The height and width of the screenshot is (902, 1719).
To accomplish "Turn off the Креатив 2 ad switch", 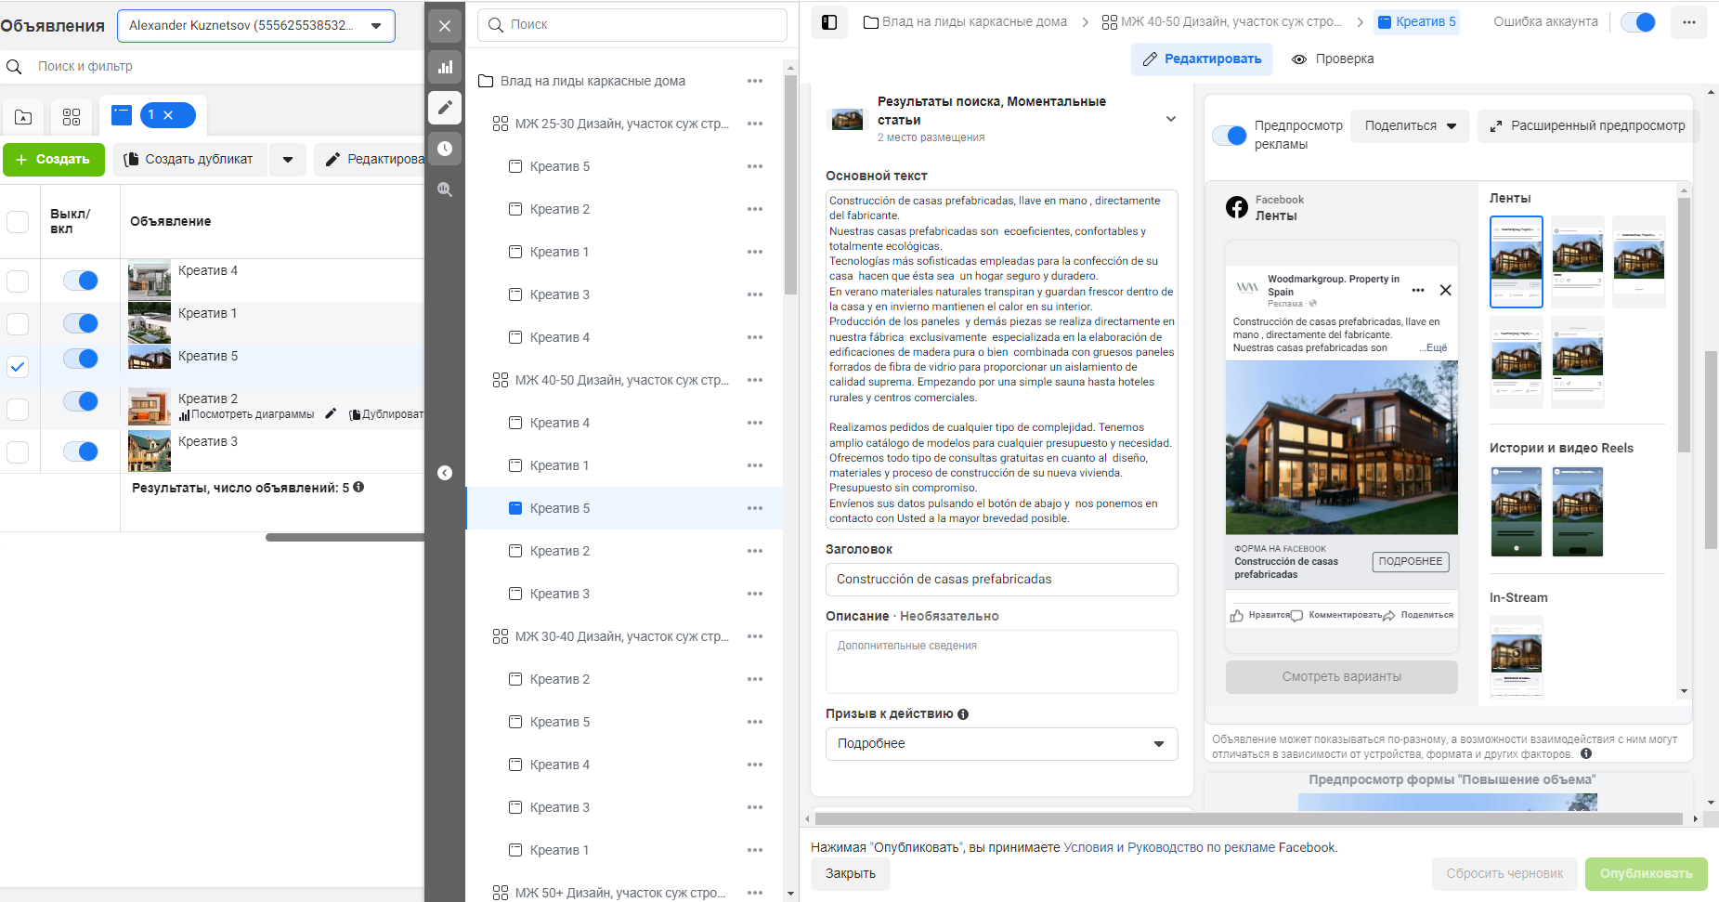I will (81, 401).
